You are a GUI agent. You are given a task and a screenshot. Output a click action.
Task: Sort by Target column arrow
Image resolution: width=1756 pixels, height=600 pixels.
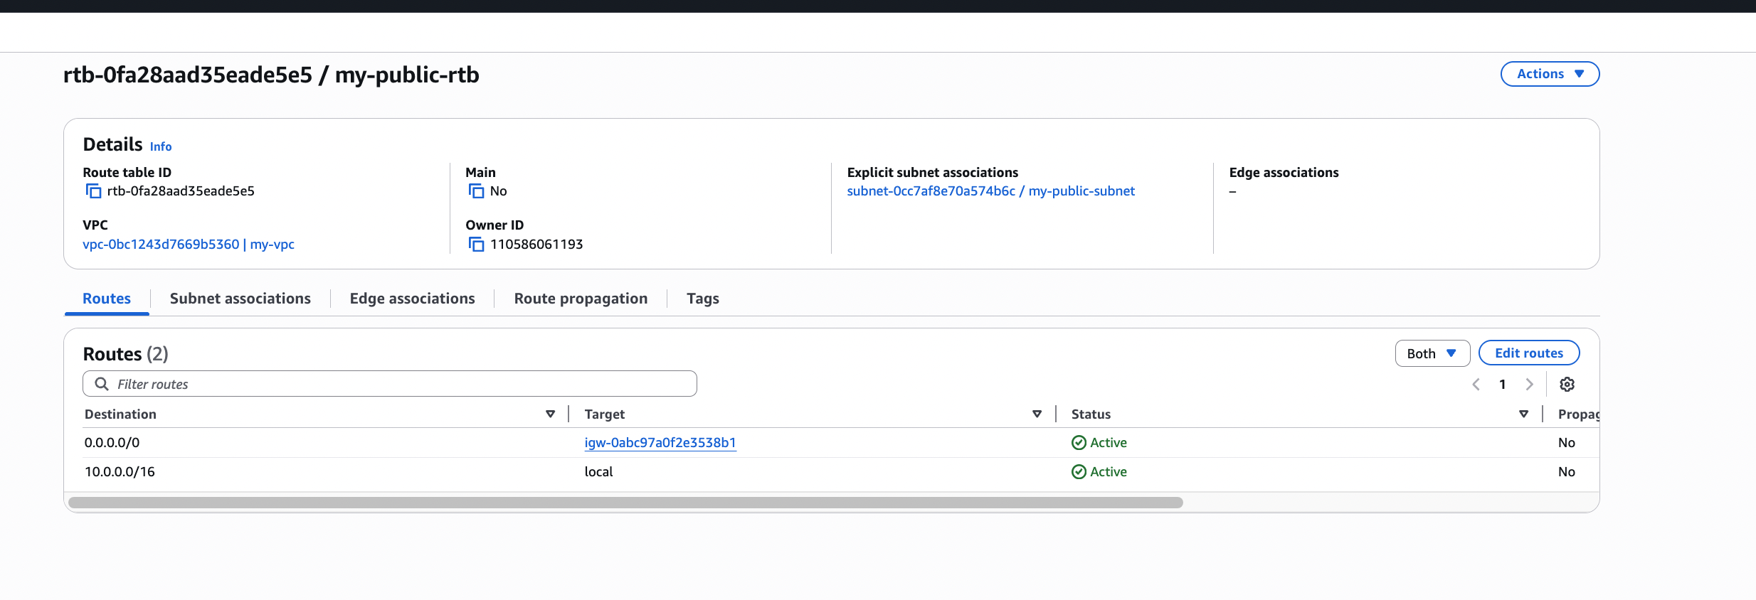click(1037, 414)
